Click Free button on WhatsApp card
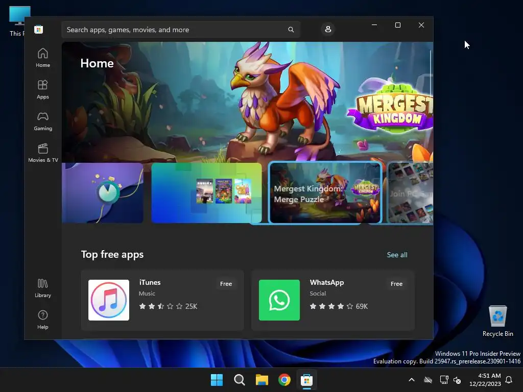523x392 pixels. [x=396, y=284]
